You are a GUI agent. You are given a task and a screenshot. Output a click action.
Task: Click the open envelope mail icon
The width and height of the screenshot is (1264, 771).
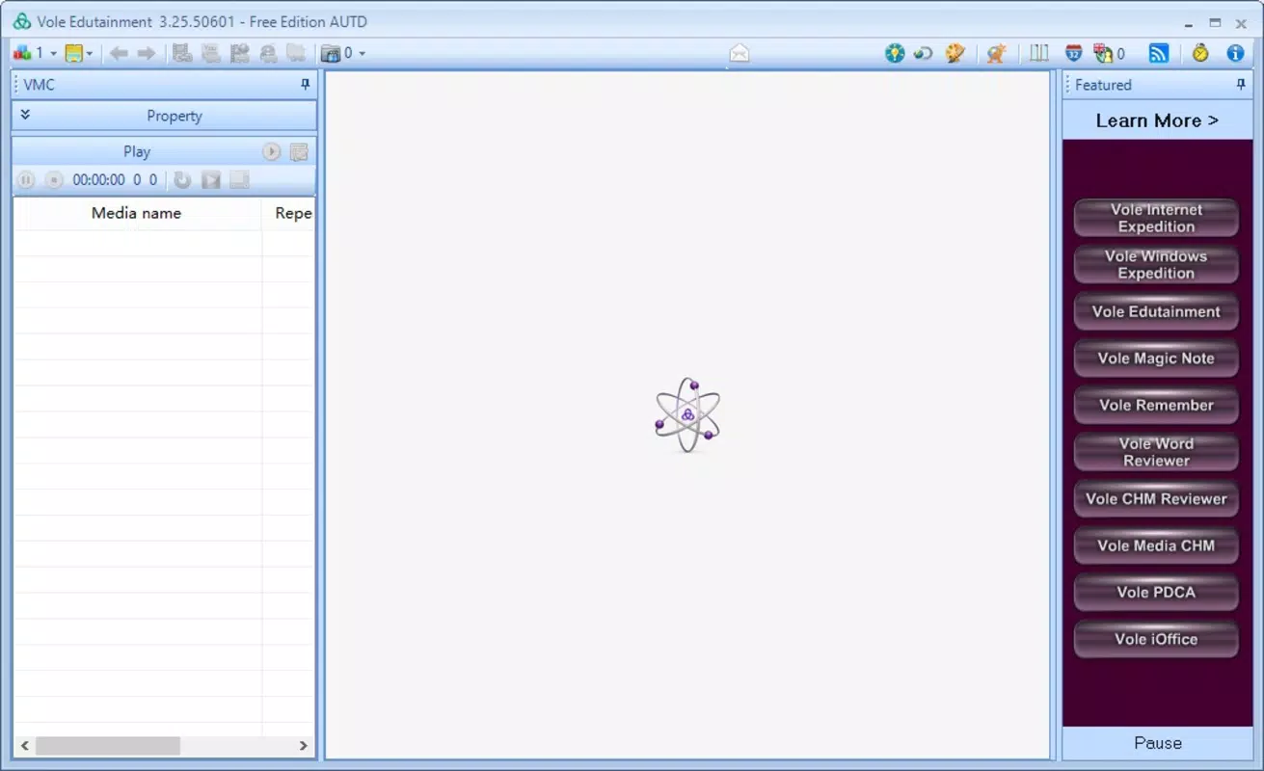click(x=740, y=54)
